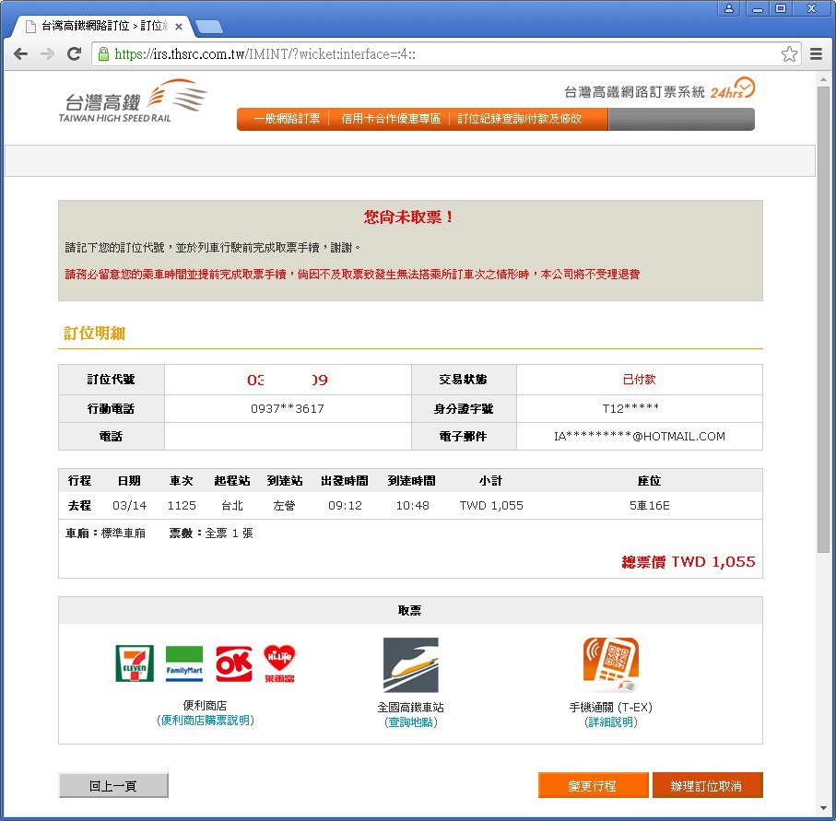Reload the page with refresh button
The height and width of the screenshot is (821, 836).
75,54
